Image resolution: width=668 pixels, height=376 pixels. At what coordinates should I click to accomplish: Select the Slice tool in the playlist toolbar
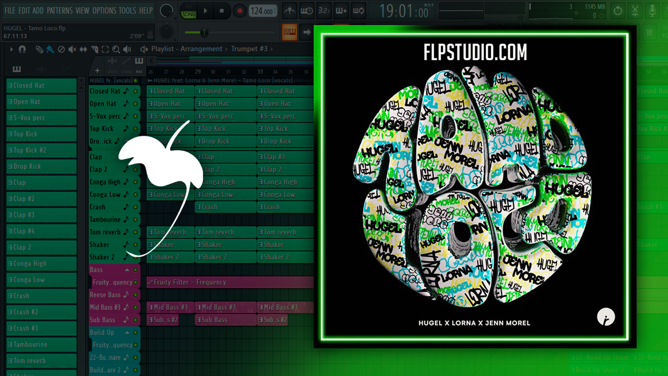point(94,49)
